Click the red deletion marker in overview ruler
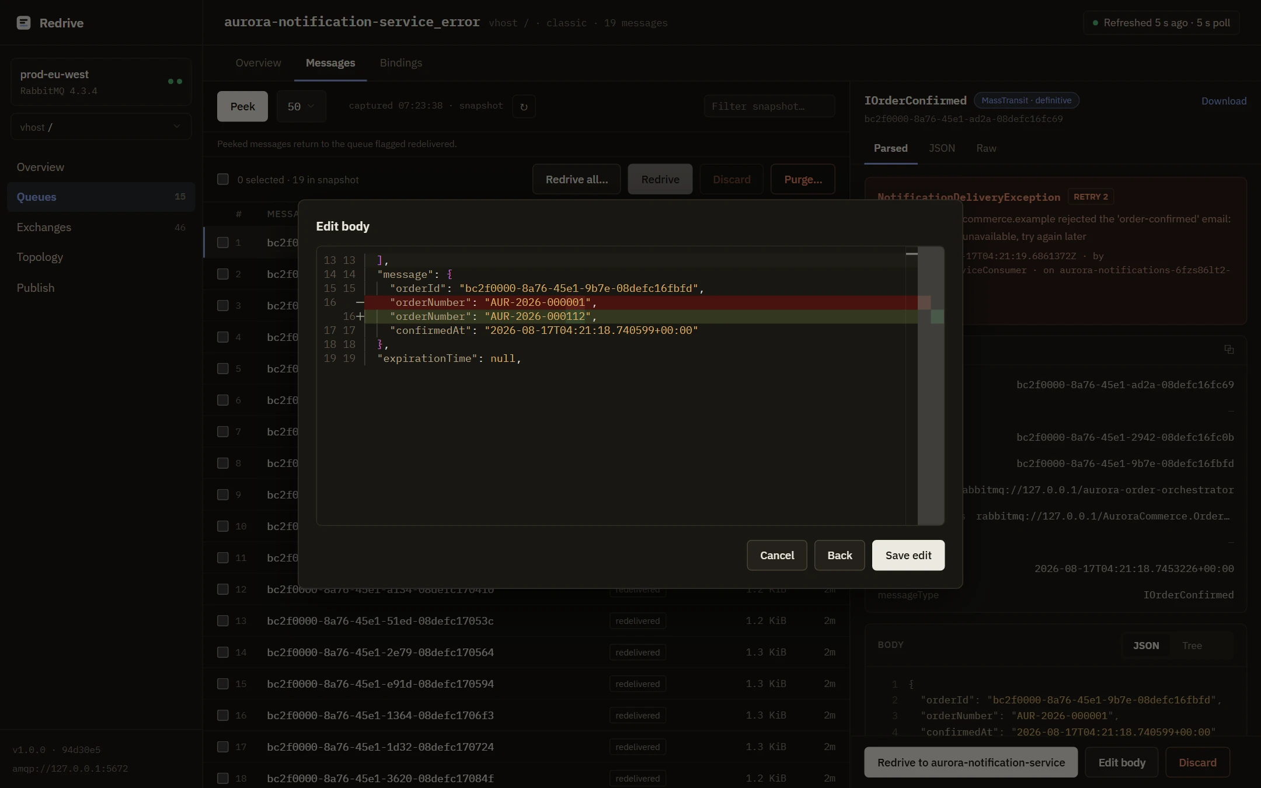The width and height of the screenshot is (1261, 788). 924,302
